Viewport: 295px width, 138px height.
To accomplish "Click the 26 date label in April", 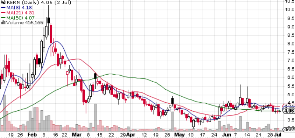I will pos(167,135).
